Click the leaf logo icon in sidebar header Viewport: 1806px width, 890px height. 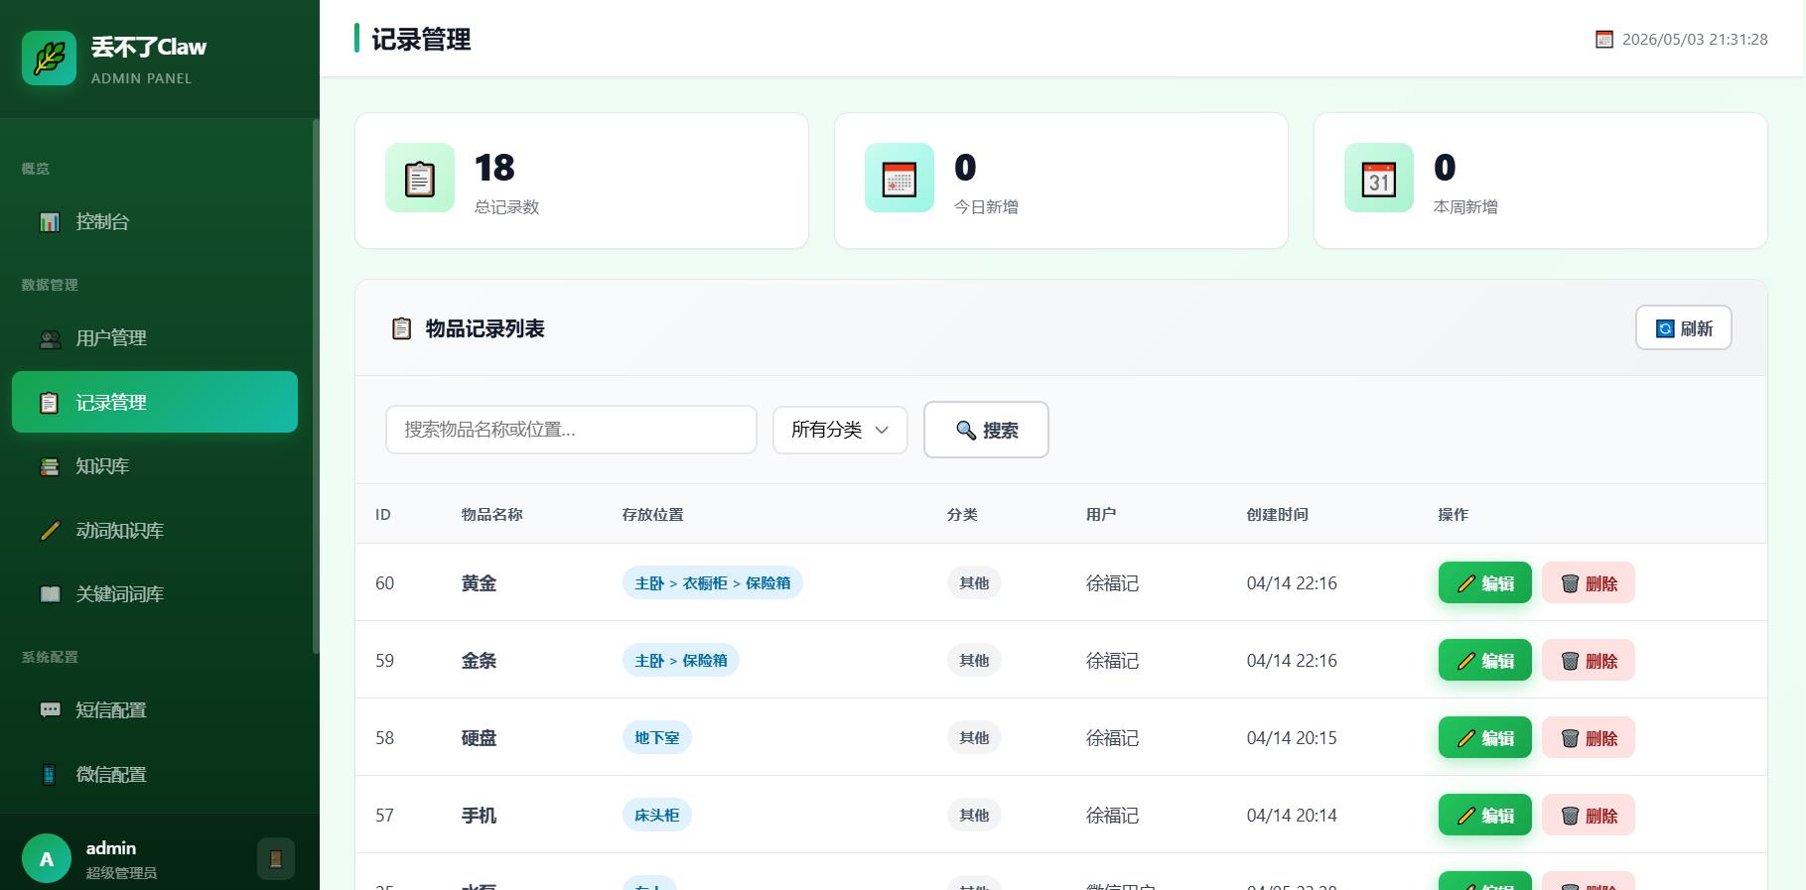point(49,58)
